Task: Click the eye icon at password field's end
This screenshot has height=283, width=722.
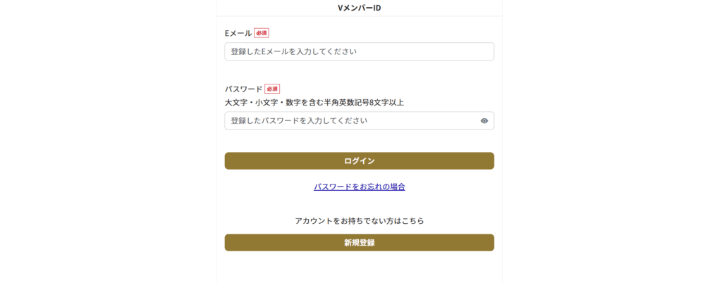Action: click(484, 121)
